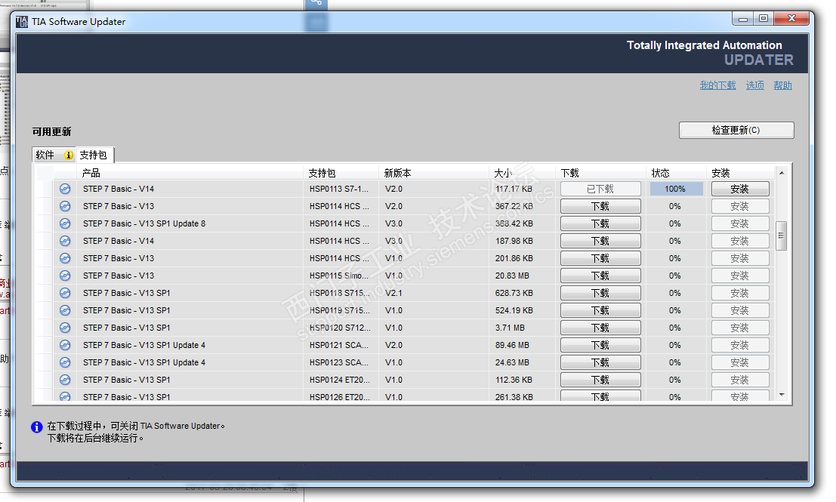Click the disc icon beside HSP0113 S7-1 row
Screen dimensions: 836x502
point(65,189)
